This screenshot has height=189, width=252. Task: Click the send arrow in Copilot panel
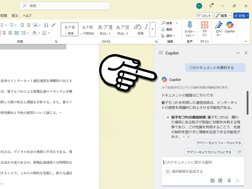click(x=238, y=180)
